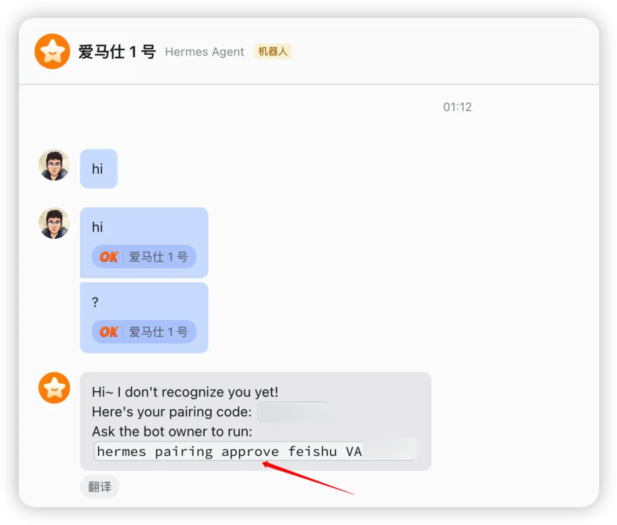The height and width of the screenshot is (525, 617).
Task: Click reactor name 爱马仕 1 号 under hi message
Action: 158,257
